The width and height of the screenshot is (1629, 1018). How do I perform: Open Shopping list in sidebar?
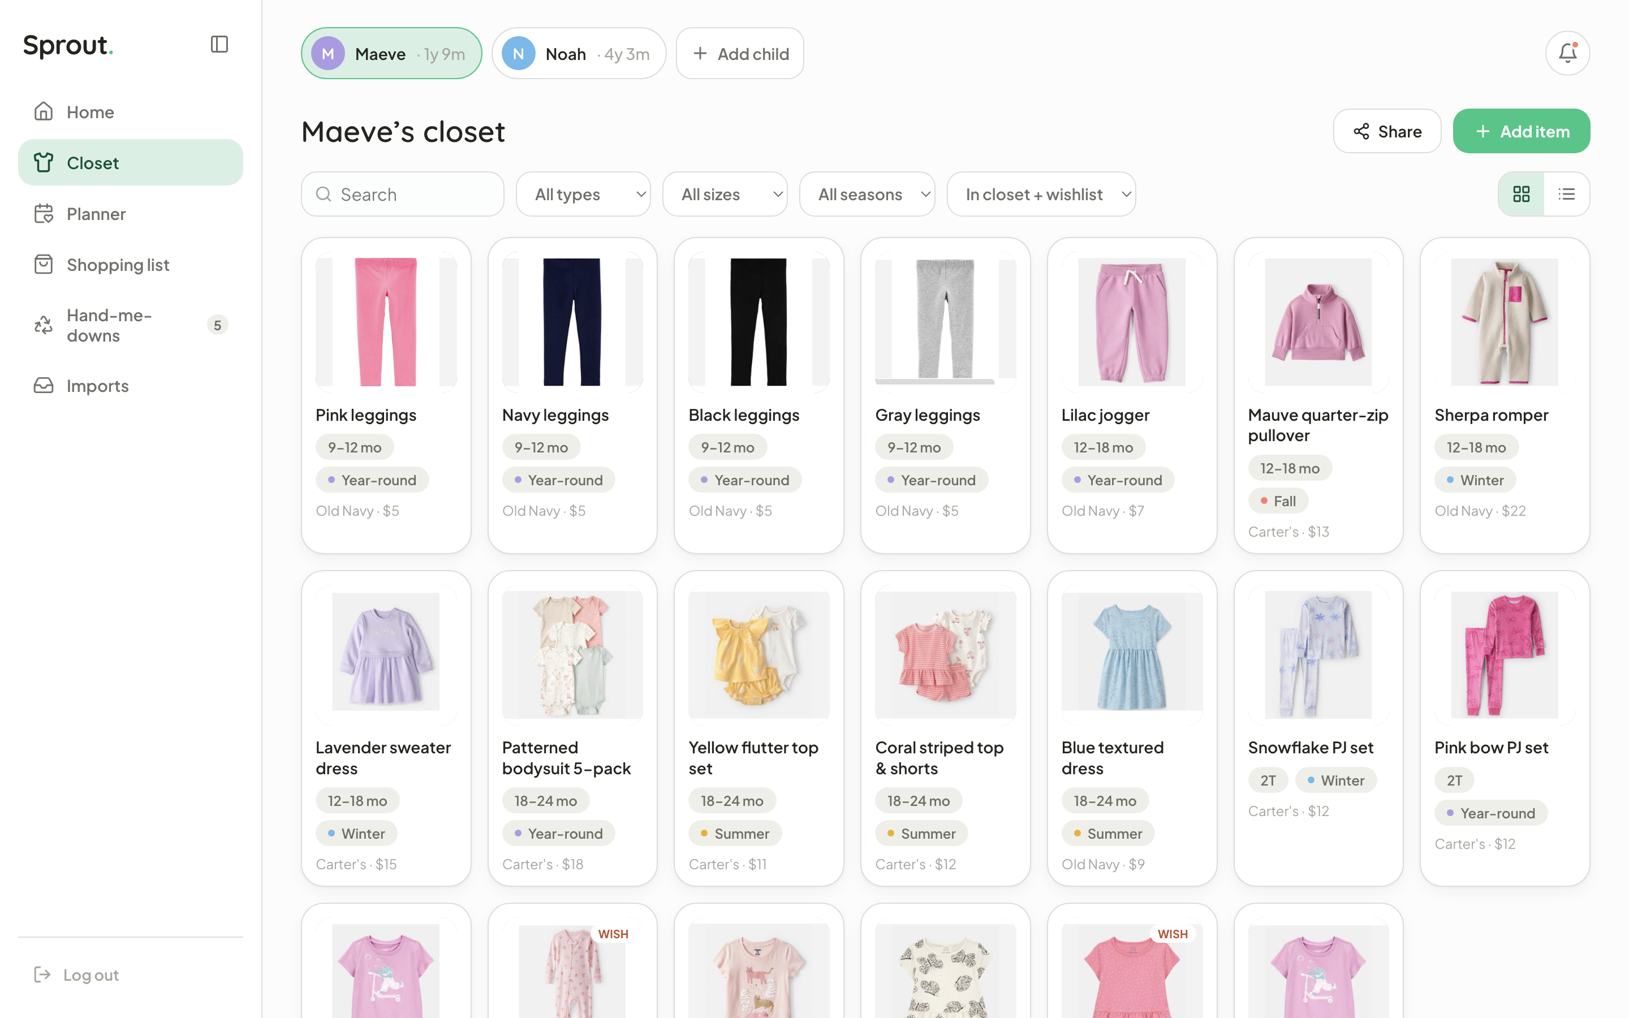coord(131,265)
